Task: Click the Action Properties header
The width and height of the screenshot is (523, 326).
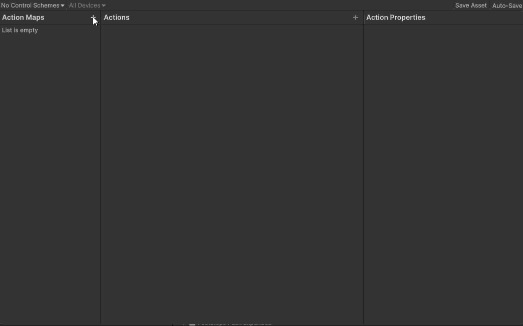Action: click(395, 17)
